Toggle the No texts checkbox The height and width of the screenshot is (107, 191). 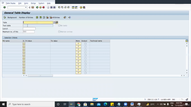click(59, 26)
